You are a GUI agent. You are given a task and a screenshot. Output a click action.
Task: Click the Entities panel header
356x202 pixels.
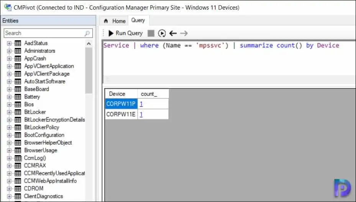click(x=48, y=21)
